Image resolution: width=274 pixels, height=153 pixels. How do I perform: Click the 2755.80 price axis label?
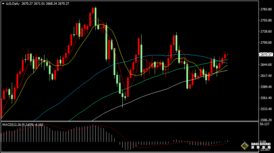click(266, 20)
